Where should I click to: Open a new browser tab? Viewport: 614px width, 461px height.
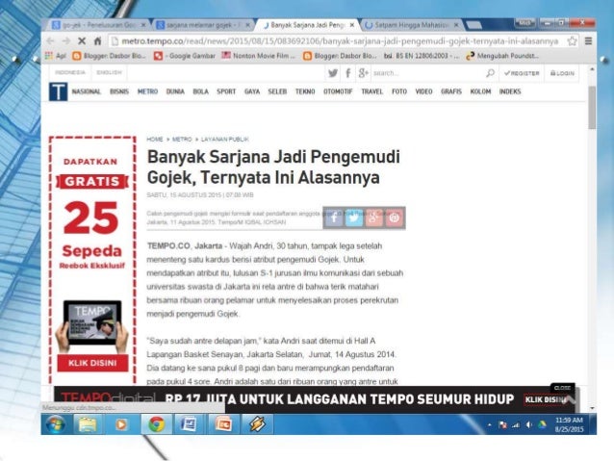474,25
